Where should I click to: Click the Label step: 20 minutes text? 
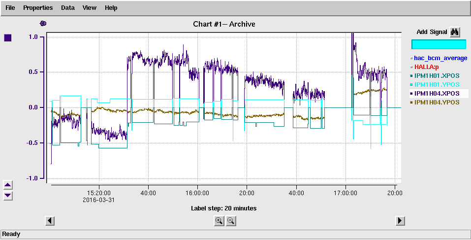[x=224, y=208]
